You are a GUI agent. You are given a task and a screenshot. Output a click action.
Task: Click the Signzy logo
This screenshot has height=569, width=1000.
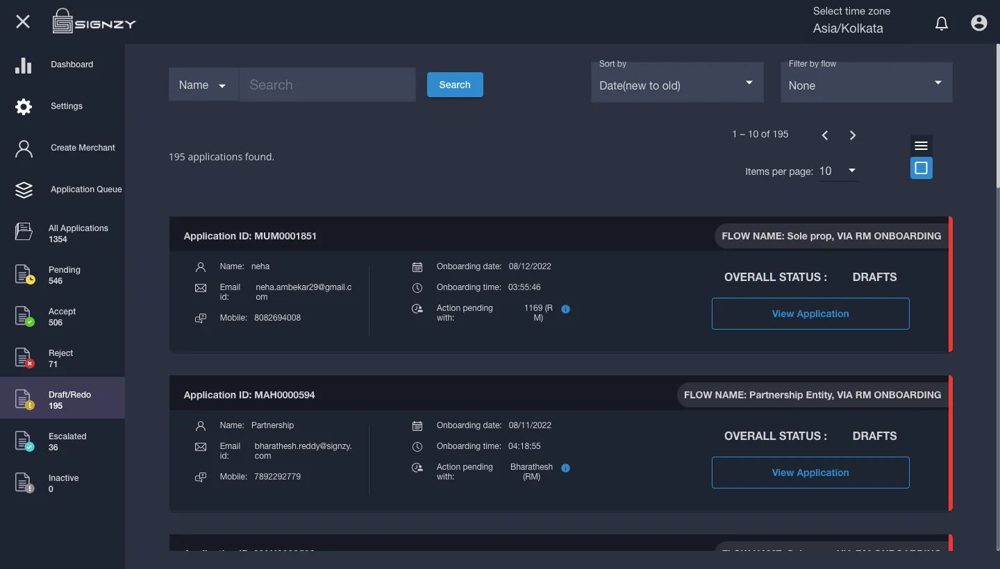pyautogui.click(x=94, y=22)
